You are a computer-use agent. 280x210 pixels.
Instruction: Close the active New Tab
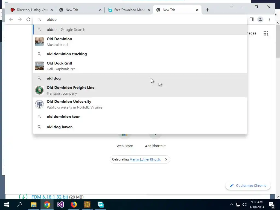tap(197, 10)
